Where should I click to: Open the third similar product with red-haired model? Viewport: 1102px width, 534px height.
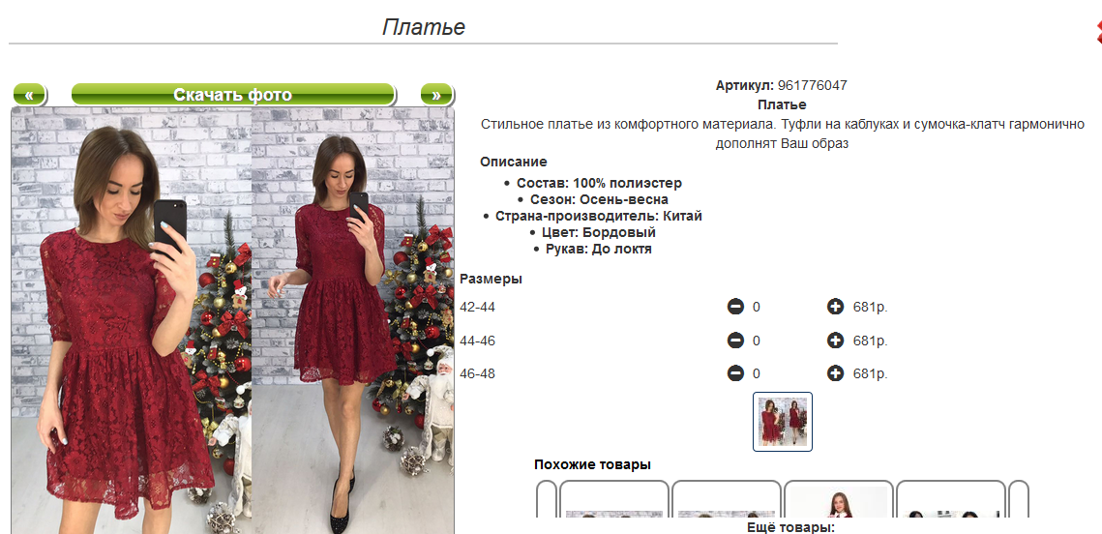pos(839,500)
